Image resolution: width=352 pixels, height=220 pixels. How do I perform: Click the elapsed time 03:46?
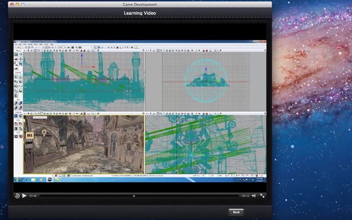[x=33, y=196]
